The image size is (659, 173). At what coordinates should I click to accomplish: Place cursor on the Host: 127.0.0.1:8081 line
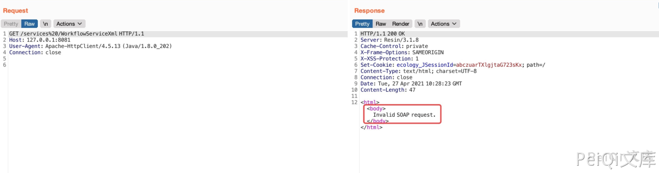(x=40, y=40)
